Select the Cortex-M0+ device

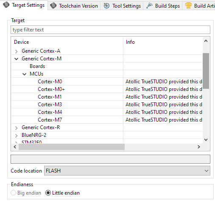tap(51, 89)
